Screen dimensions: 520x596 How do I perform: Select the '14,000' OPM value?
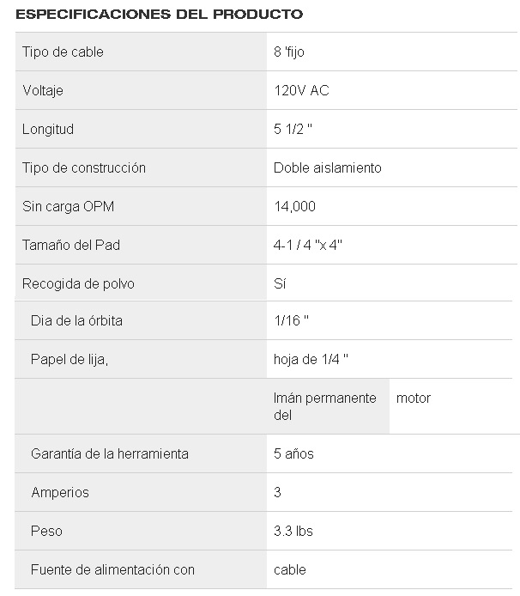[294, 207]
